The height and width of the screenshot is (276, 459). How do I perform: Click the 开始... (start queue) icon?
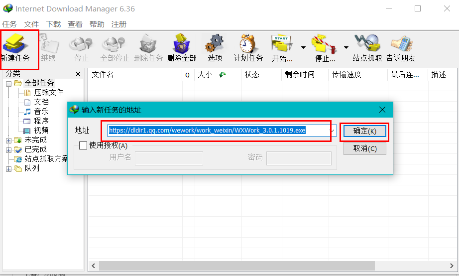(x=282, y=48)
